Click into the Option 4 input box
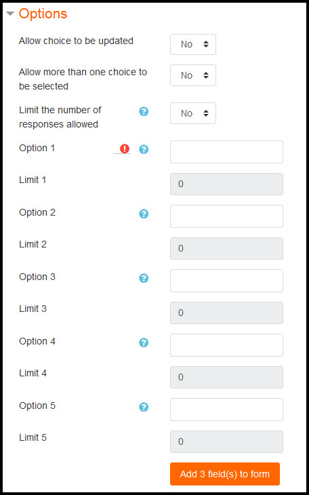The height and width of the screenshot is (495, 309). point(226,345)
